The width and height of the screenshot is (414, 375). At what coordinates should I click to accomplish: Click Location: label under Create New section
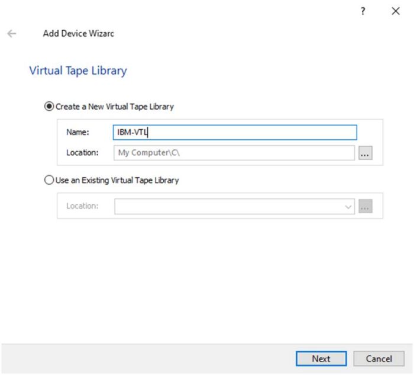click(x=82, y=153)
